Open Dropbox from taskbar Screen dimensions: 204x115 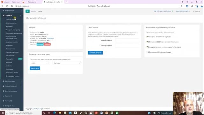tap(81, 113)
